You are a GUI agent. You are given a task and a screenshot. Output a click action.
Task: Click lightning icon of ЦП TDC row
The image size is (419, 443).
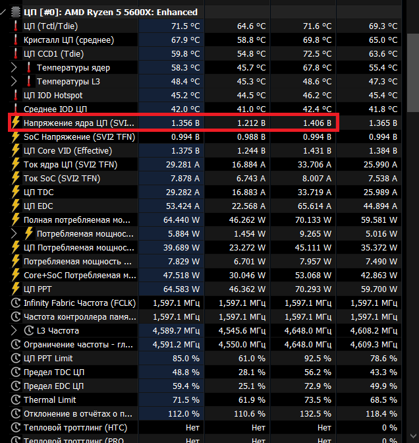[x=16, y=192]
